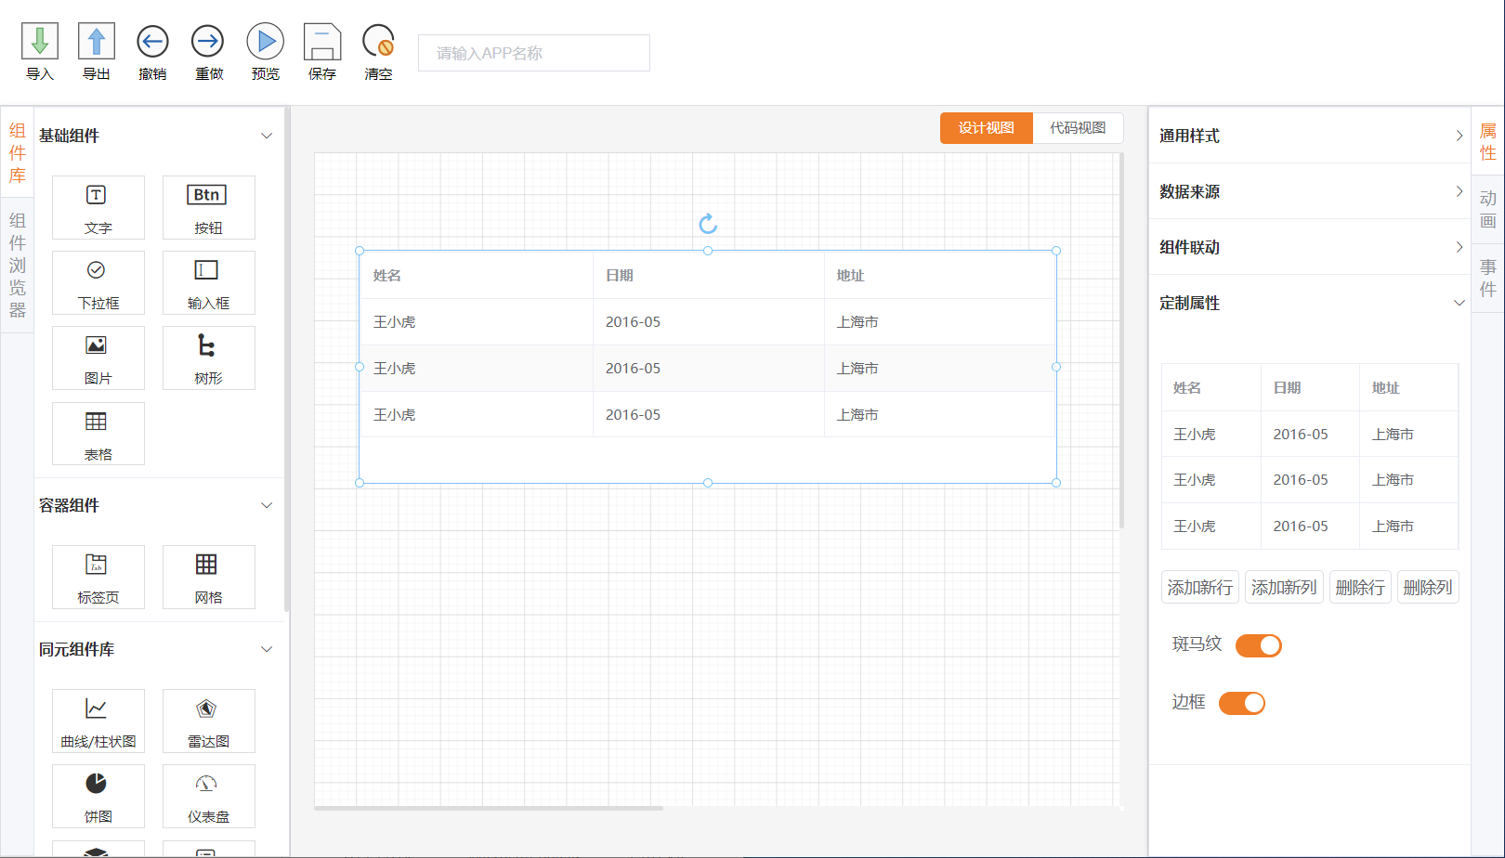Select the 输入框 input component
The height and width of the screenshot is (858, 1505).
(x=208, y=283)
